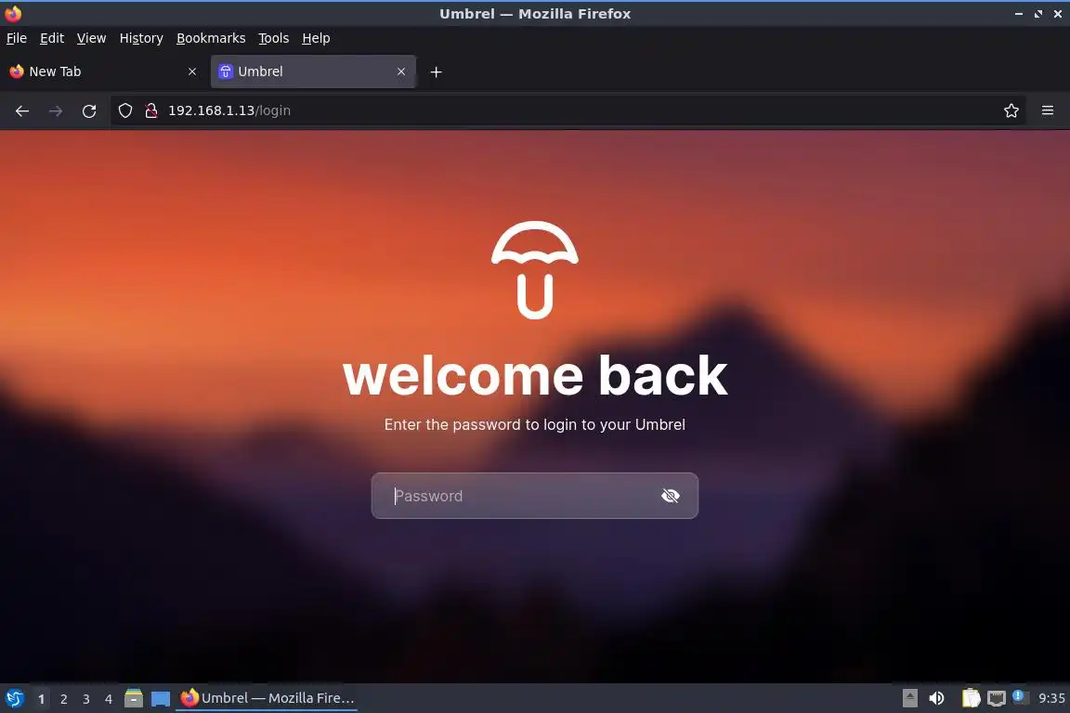Reload the current page

[x=89, y=110]
